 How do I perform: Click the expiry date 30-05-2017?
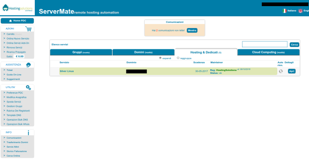click(x=201, y=71)
